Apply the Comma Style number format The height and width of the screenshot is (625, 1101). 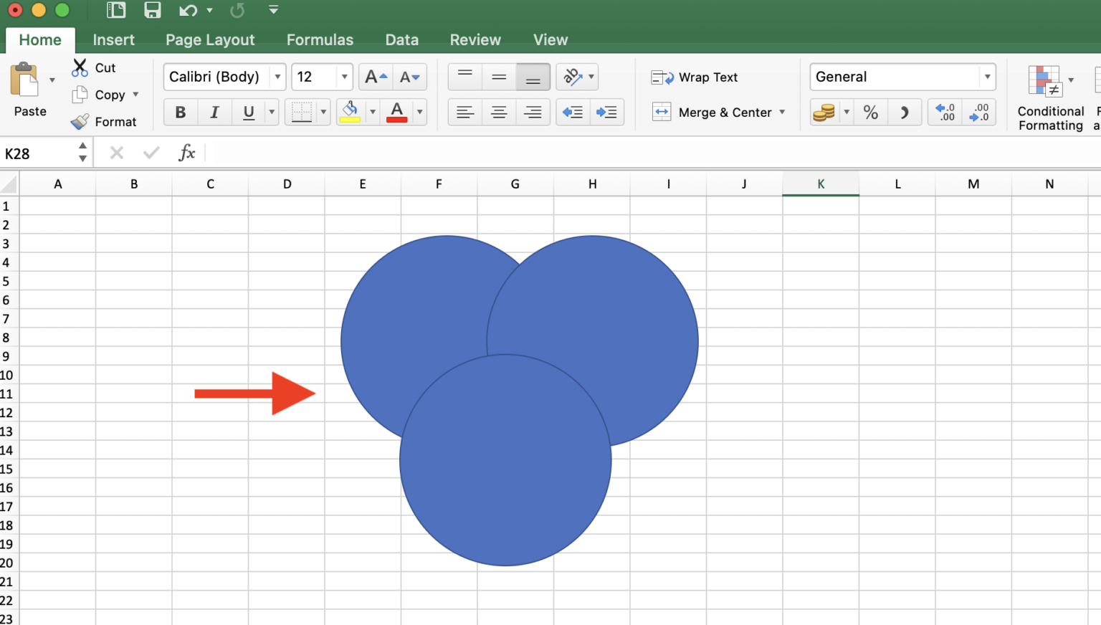pyautogui.click(x=905, y=112)
